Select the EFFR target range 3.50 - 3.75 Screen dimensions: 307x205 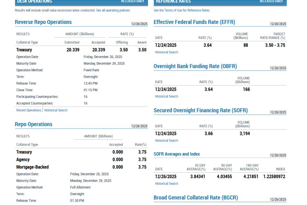pyautogui.click(x=275, y=45)
